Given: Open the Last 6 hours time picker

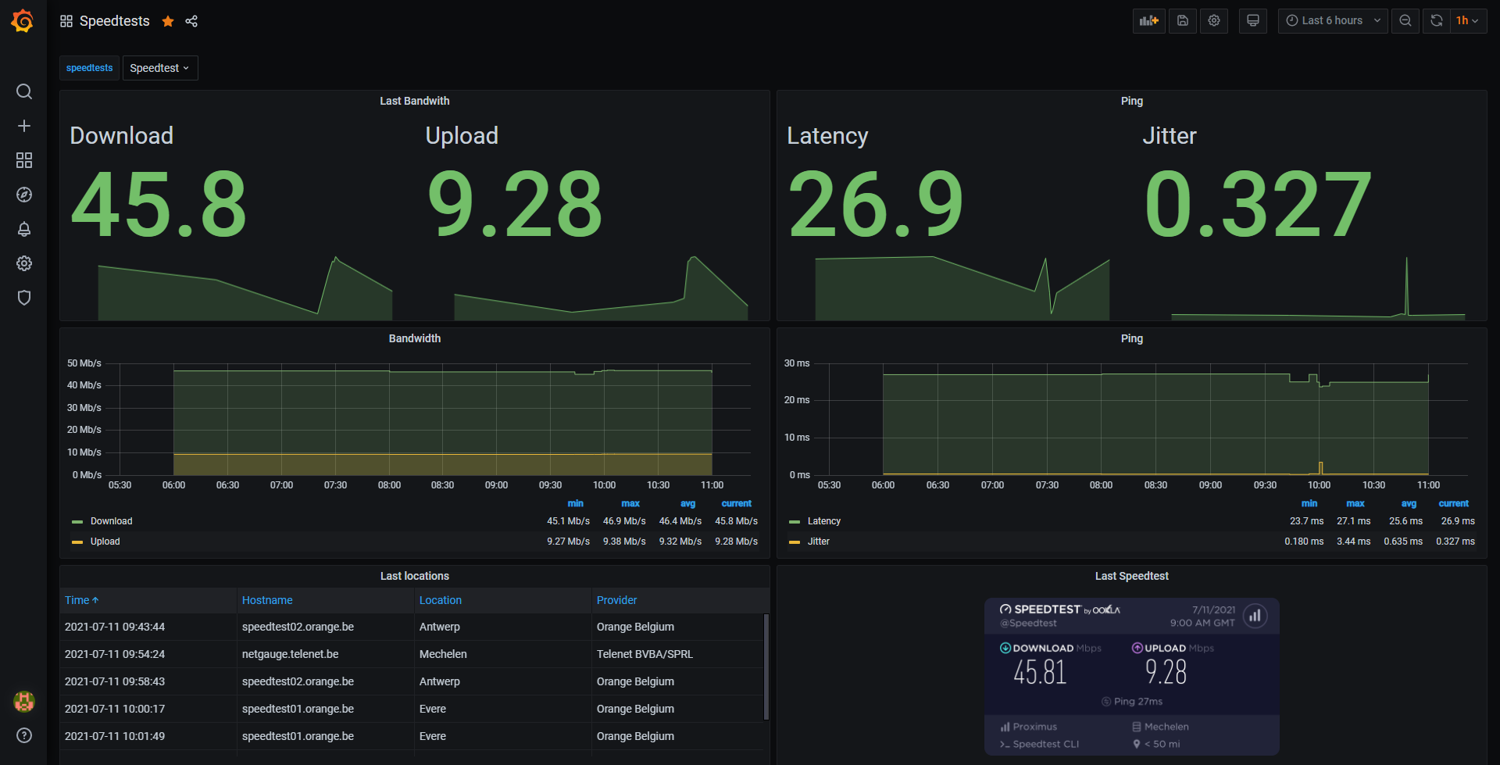Looking at the screenshot, I should [1333, 21].
